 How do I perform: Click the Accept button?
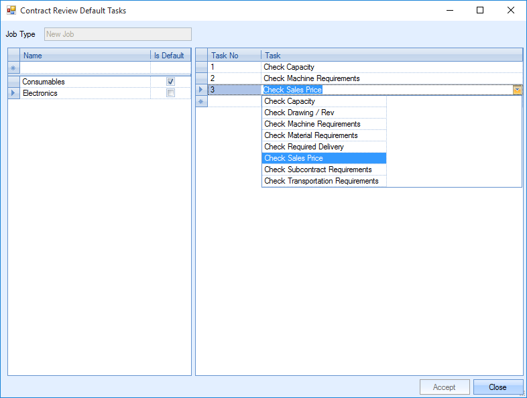444,387
